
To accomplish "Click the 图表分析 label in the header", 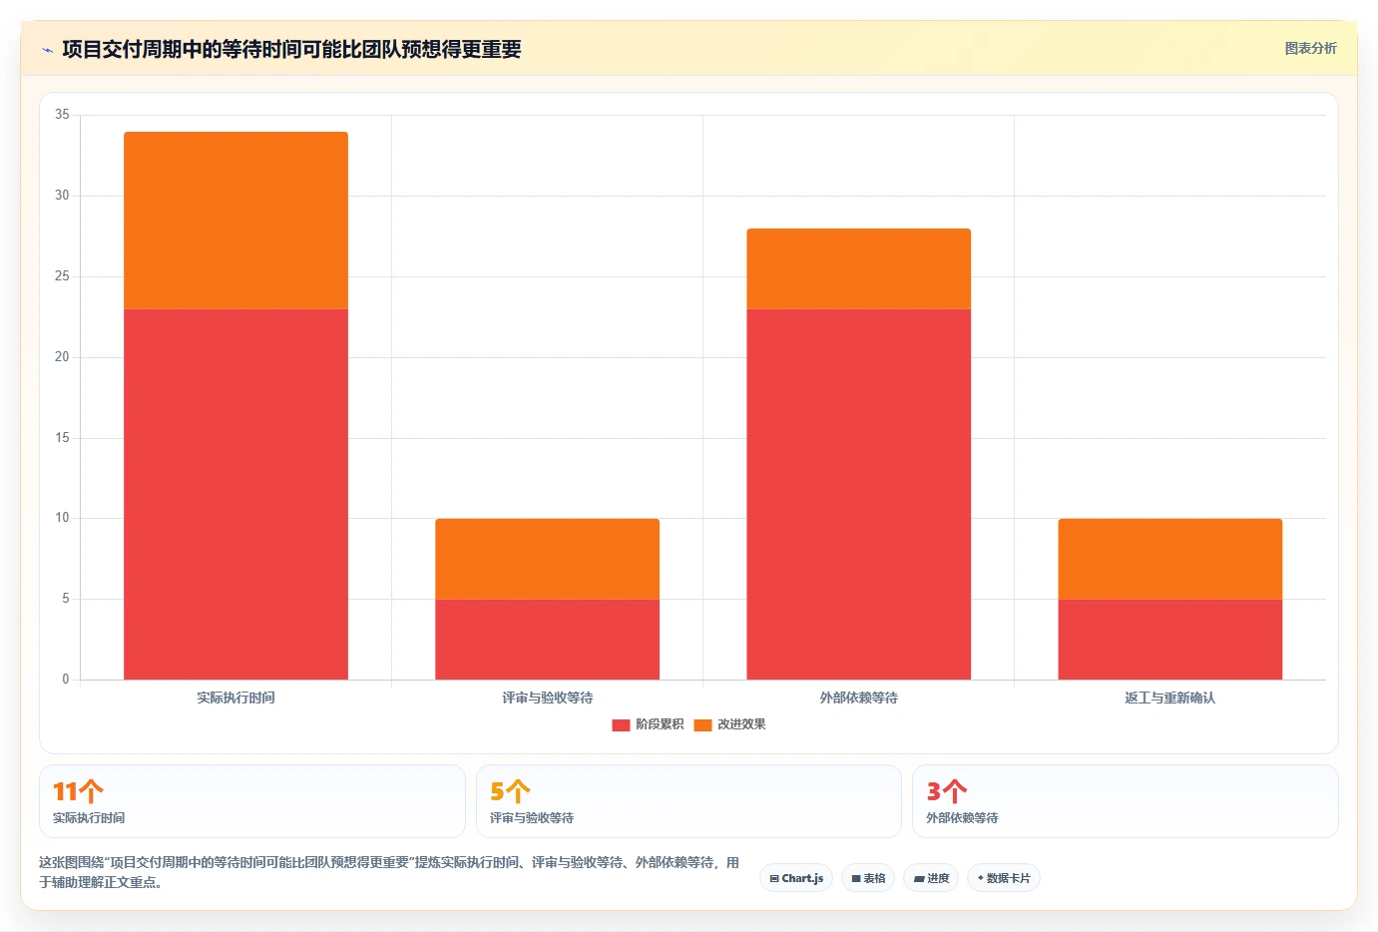I will click(x=1310, y=48).
